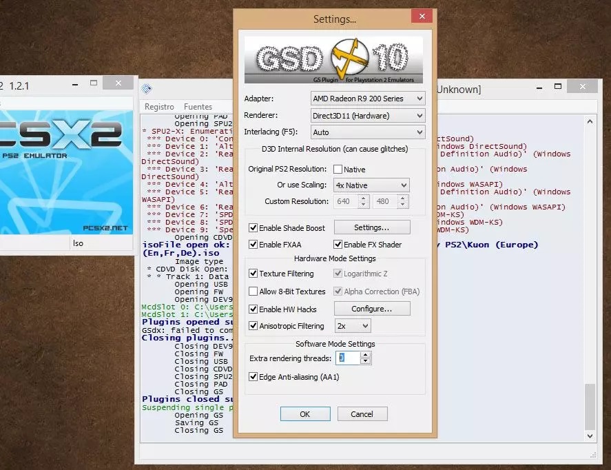
Task: Close the console log window
Action: coord(583,87)
